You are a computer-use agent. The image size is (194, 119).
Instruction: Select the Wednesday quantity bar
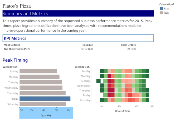click(x=41, y=88)
